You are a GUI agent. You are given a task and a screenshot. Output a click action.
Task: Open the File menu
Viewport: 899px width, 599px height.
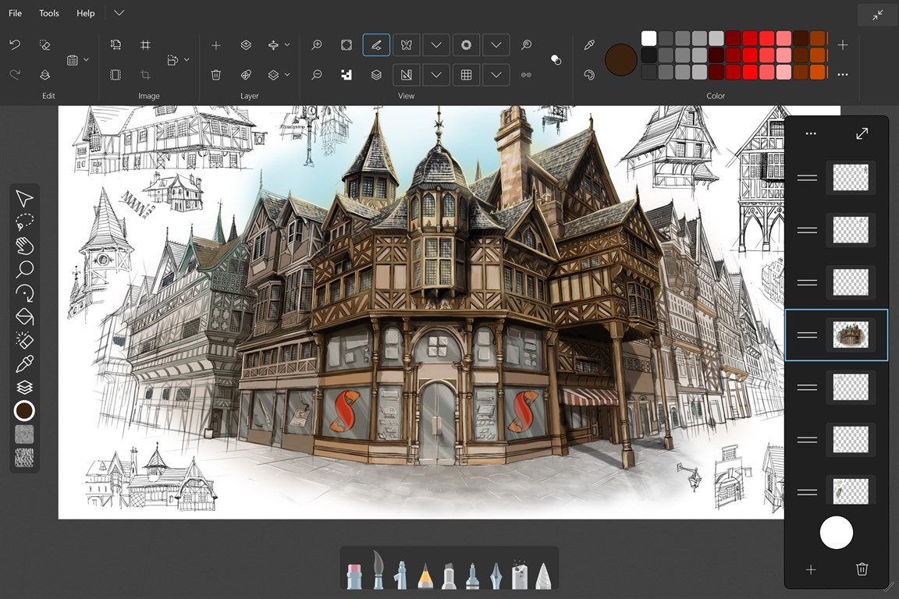[x=15, y=13]
